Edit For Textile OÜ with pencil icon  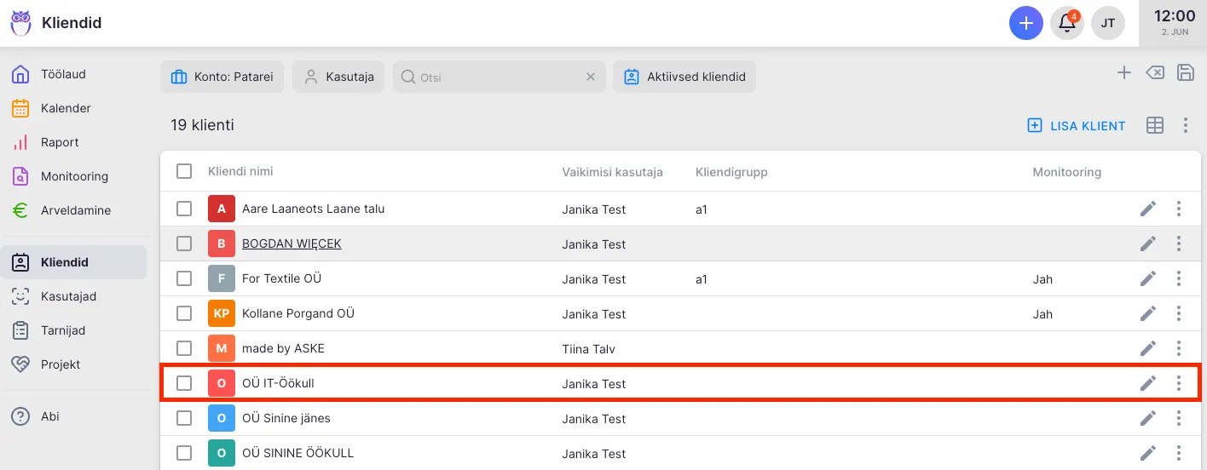(1148, 278)
